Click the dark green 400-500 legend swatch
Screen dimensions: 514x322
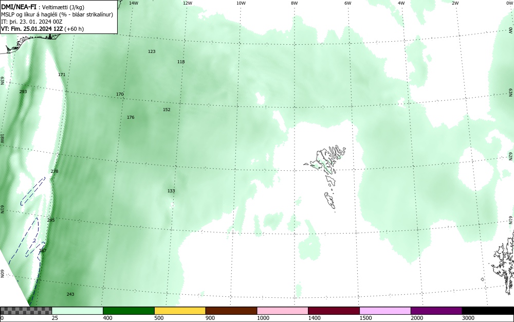[128, 311]
